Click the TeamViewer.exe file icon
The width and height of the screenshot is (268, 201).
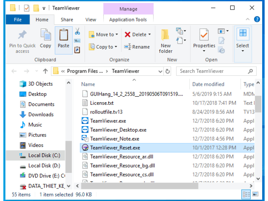[85, 121]
